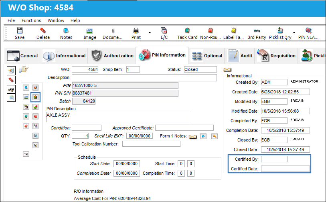This screenshot has width=326, height=202.
Task: Click the Picklist Qry toolbar icon
Action: [x=280, y=31]
